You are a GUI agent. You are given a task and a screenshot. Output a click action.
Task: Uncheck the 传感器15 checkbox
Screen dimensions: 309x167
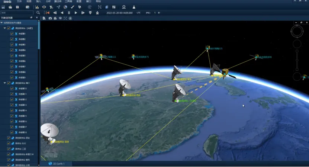pos(12,116)
